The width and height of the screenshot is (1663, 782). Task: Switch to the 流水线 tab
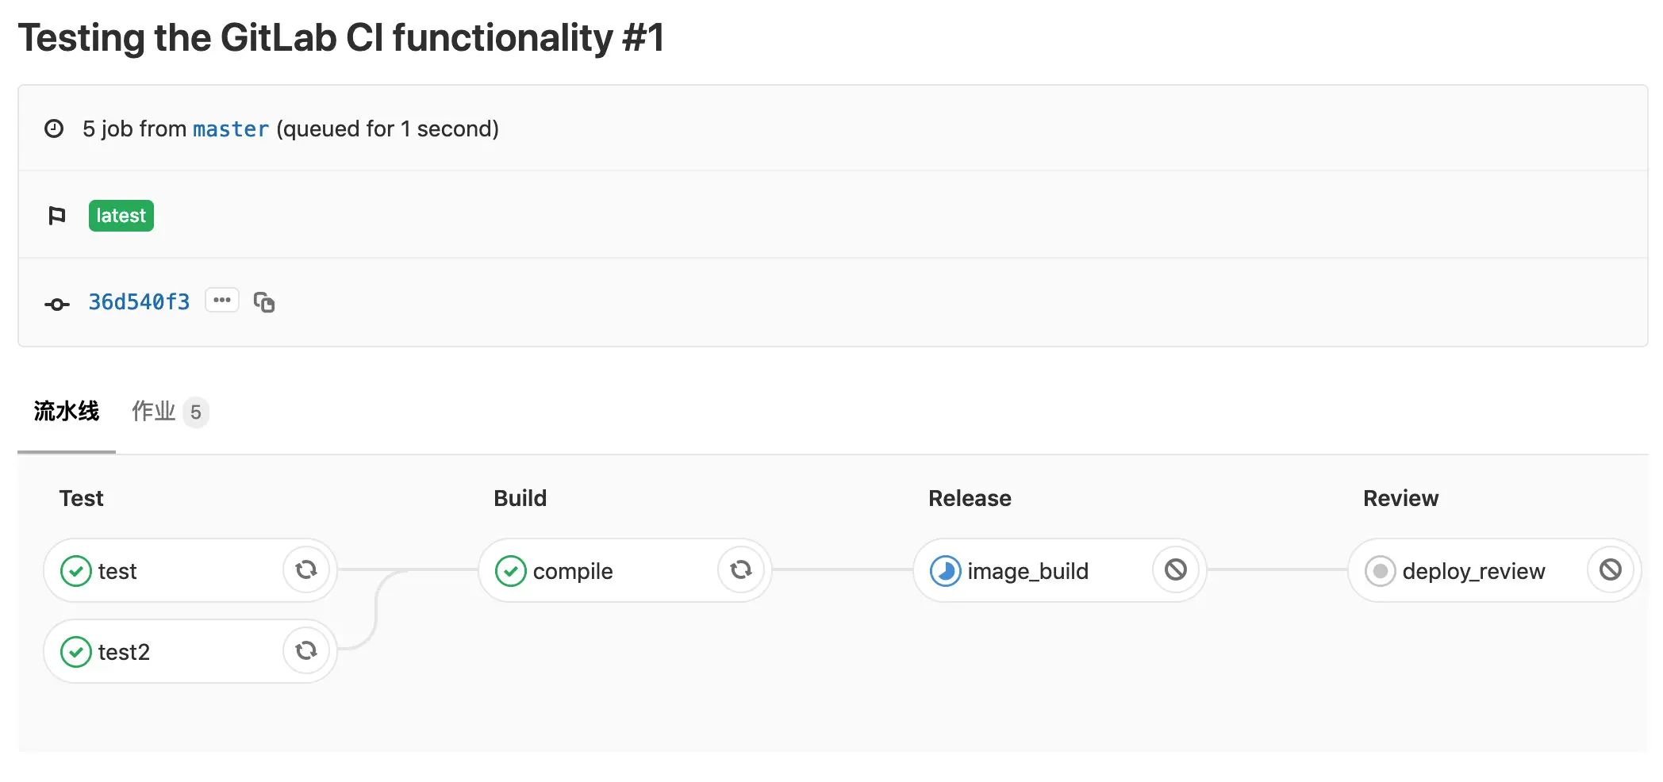[67, 412]
